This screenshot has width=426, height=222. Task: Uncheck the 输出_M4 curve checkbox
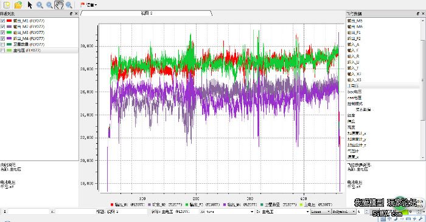(x=2, y=38)
